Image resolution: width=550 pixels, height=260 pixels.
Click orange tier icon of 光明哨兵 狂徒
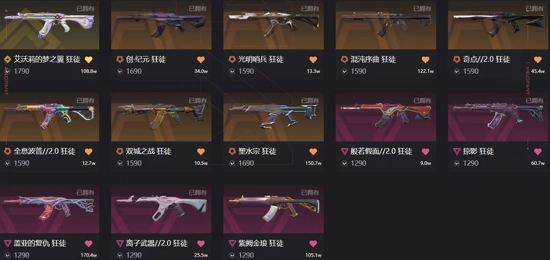232,60
